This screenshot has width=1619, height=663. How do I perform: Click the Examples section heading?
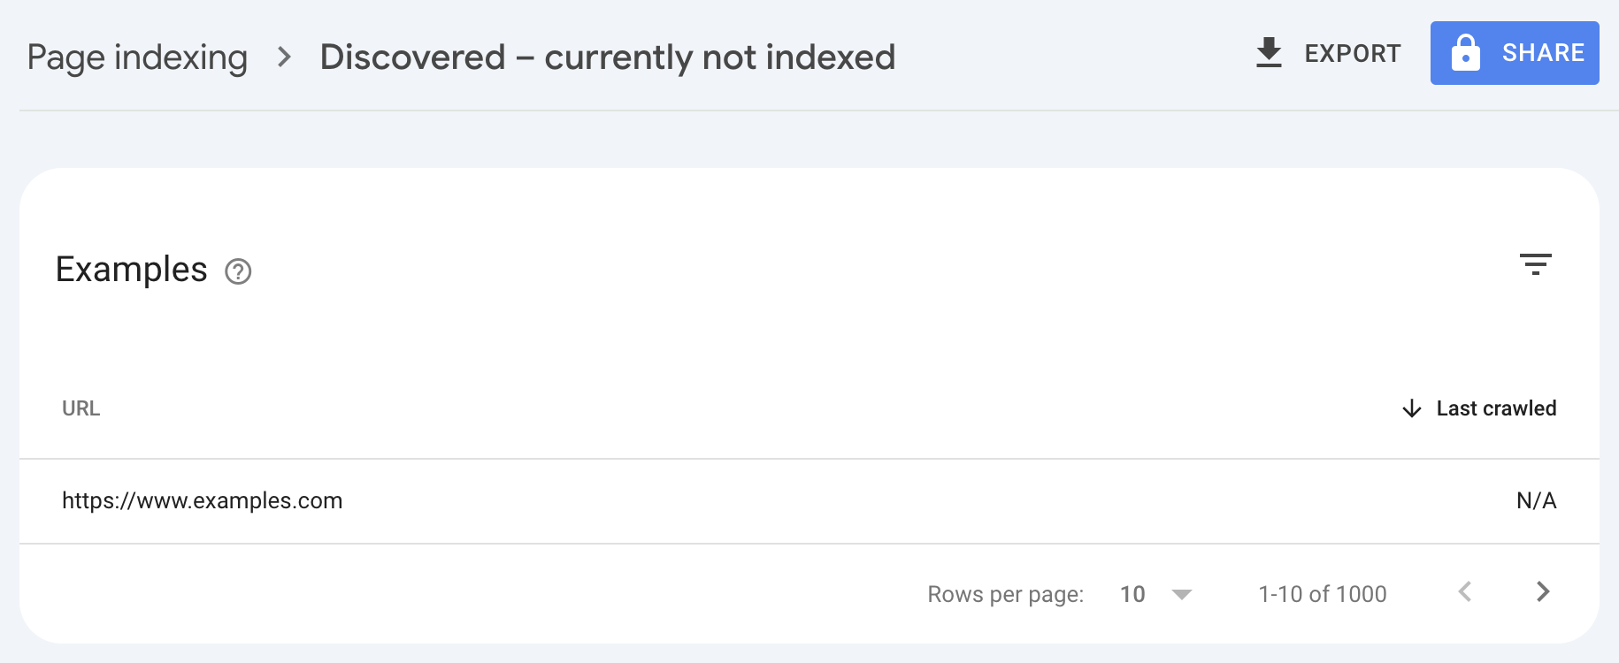(132, 270)
